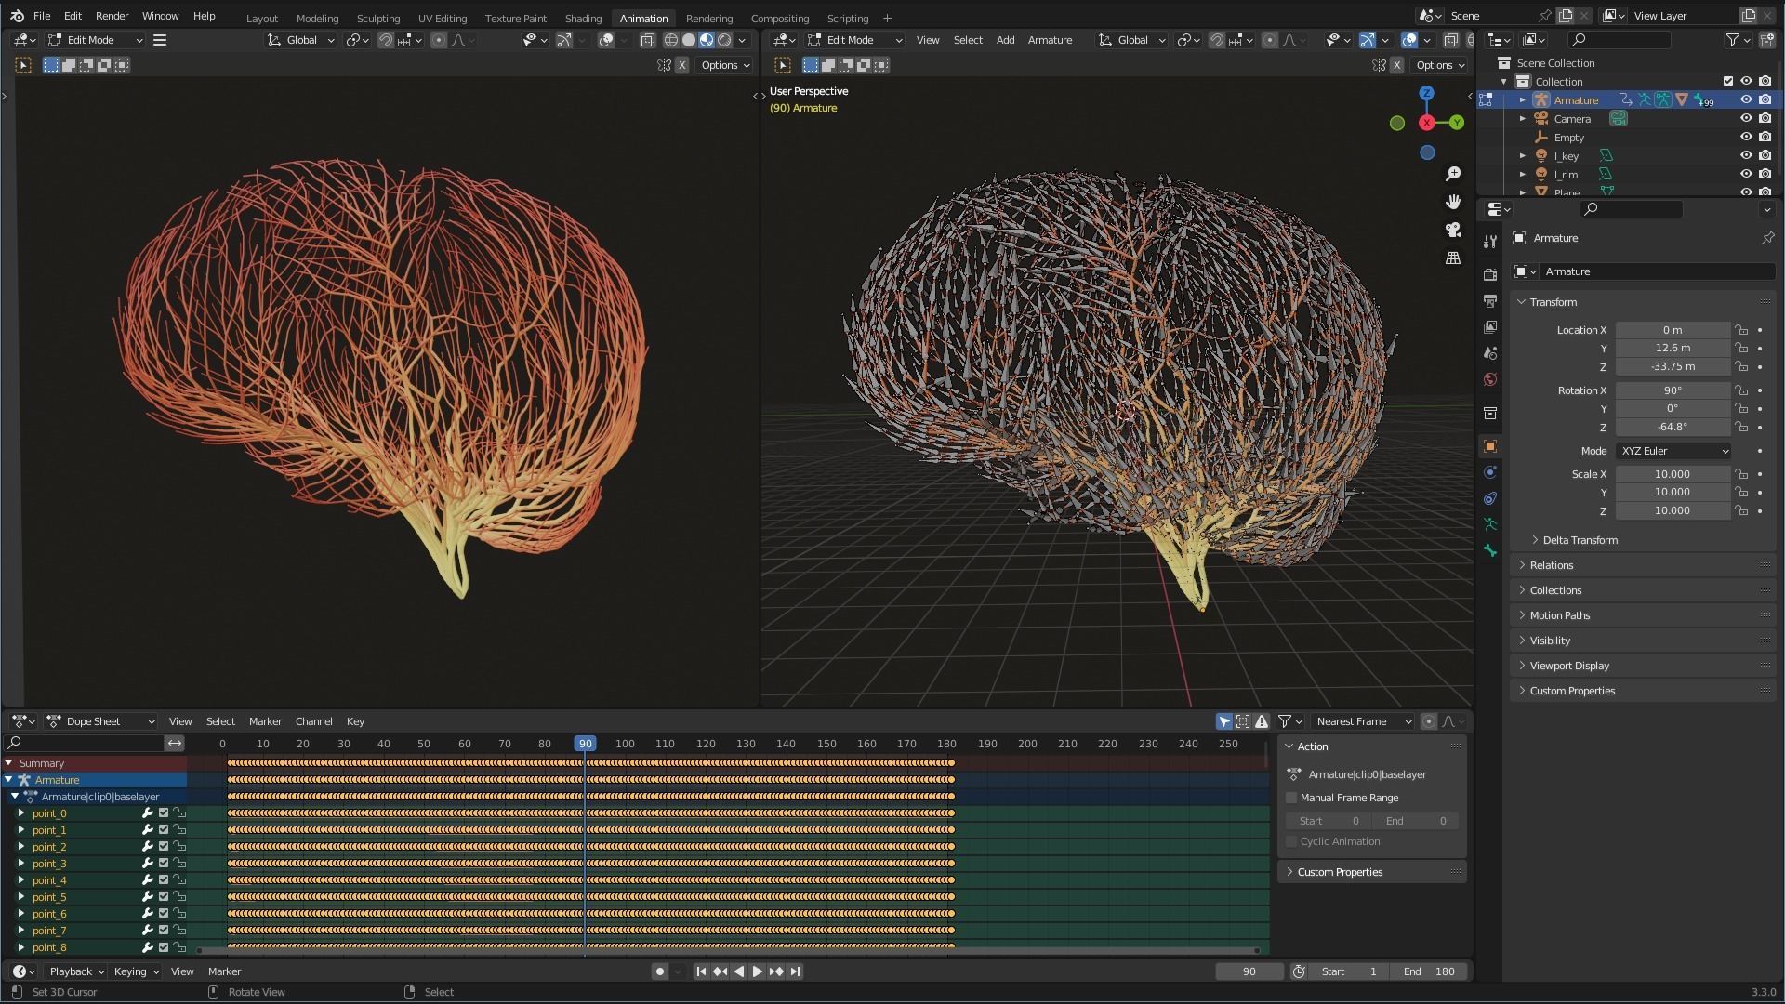This screenshot has width=1785, height=1004.
Task: Open the Bone properties tab icon
Action: pos(1490,550)
